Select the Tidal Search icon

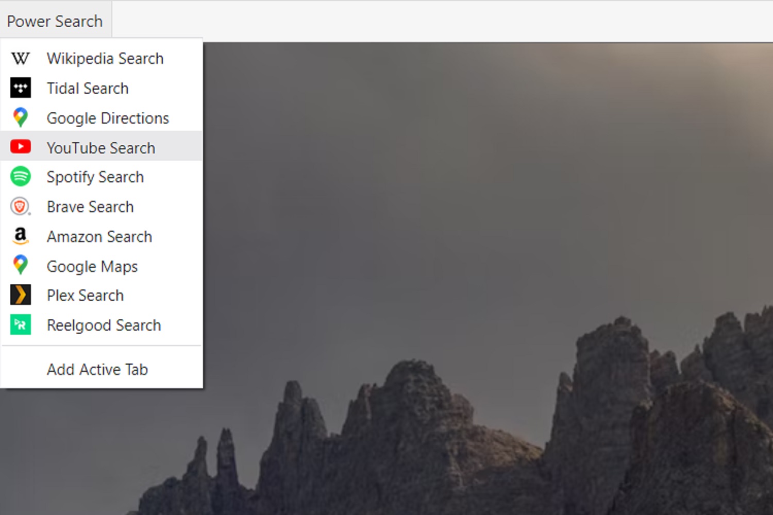point(20,88)
